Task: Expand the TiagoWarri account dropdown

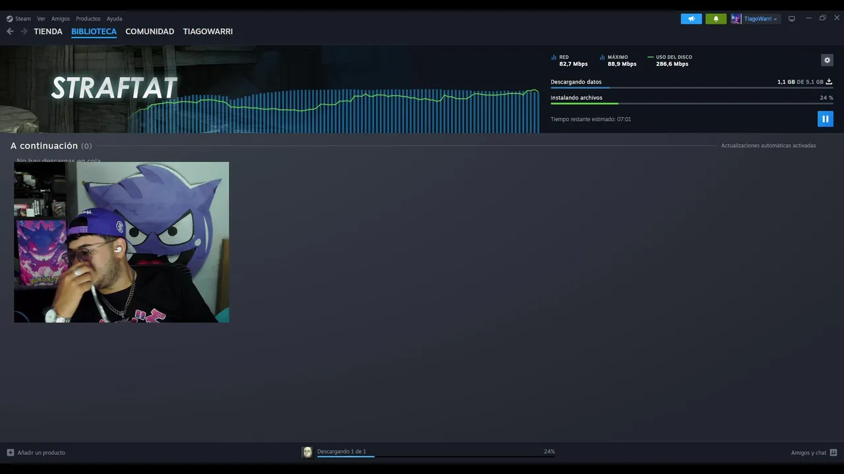Action: pyautogui.click(x=760, y=19)
